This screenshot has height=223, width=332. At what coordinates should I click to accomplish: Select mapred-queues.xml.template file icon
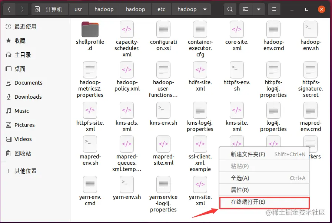tap(127, 144)
